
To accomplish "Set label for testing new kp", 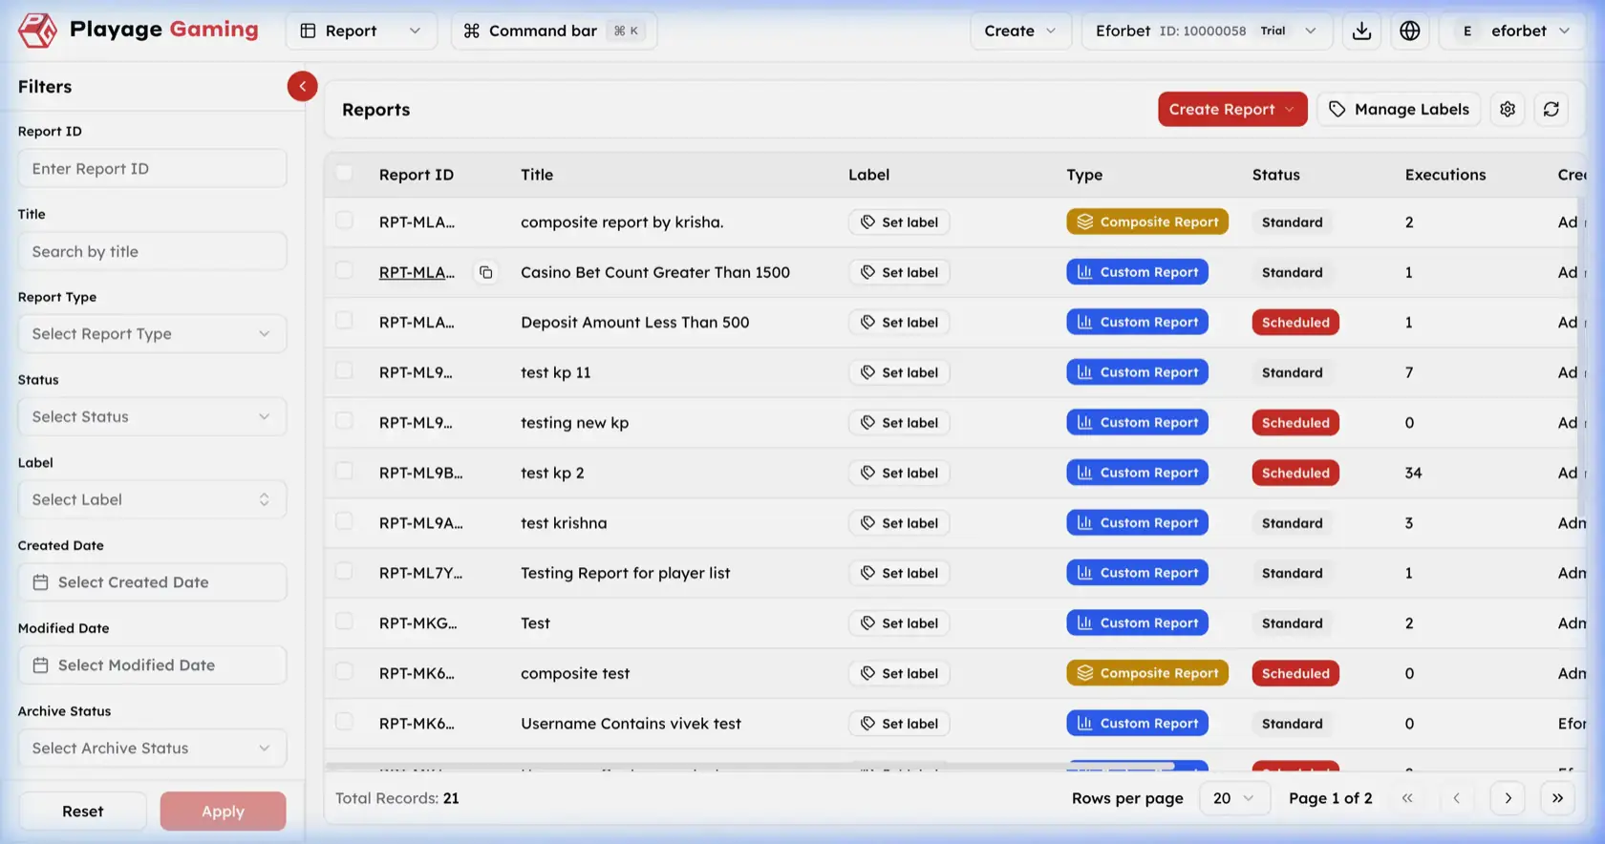I will (x=899, y=422).
